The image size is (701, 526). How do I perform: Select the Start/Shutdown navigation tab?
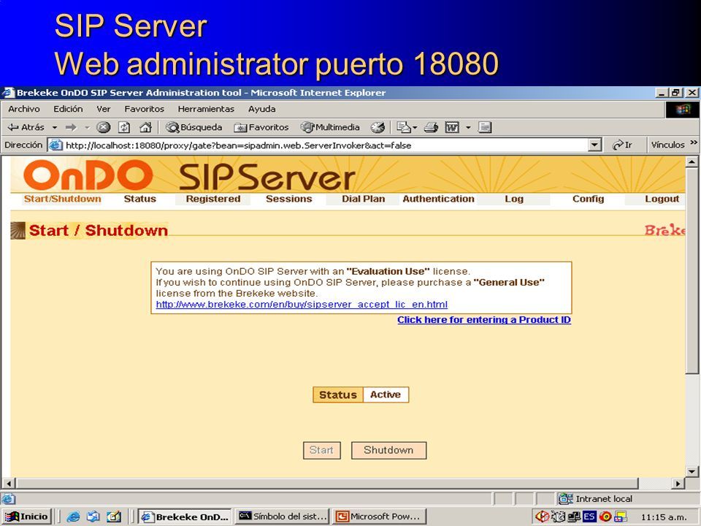(x=62, y=199)
